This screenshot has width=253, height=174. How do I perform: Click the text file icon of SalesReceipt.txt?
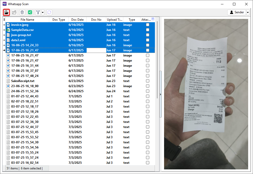8,81
